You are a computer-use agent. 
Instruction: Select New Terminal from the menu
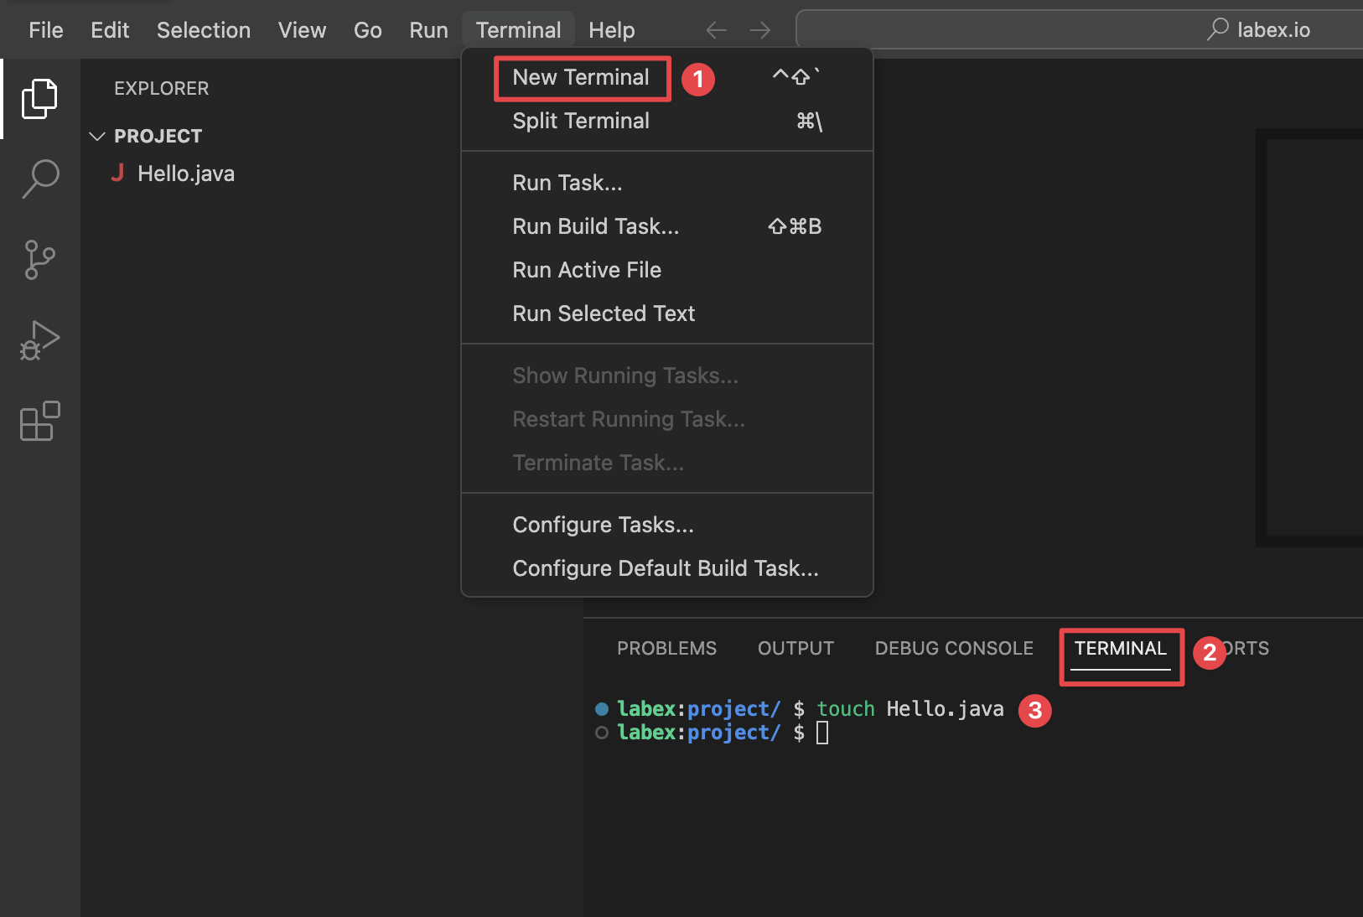tap(581, 77)
